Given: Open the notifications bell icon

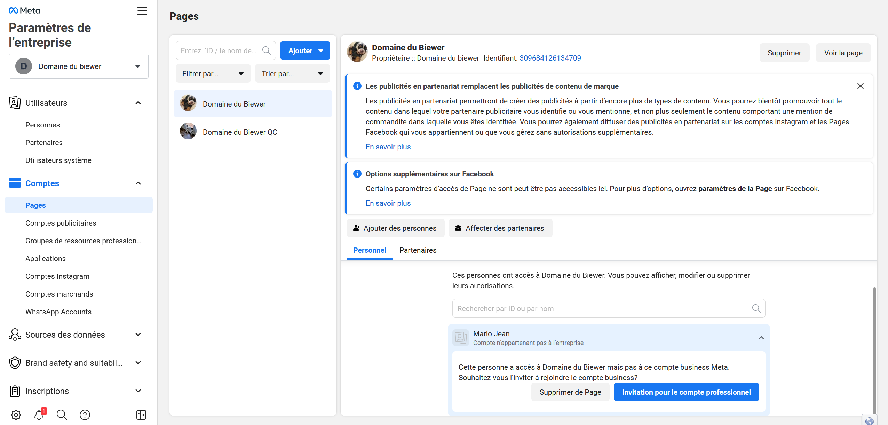Looking at the screenshot, I should point(39,415).
